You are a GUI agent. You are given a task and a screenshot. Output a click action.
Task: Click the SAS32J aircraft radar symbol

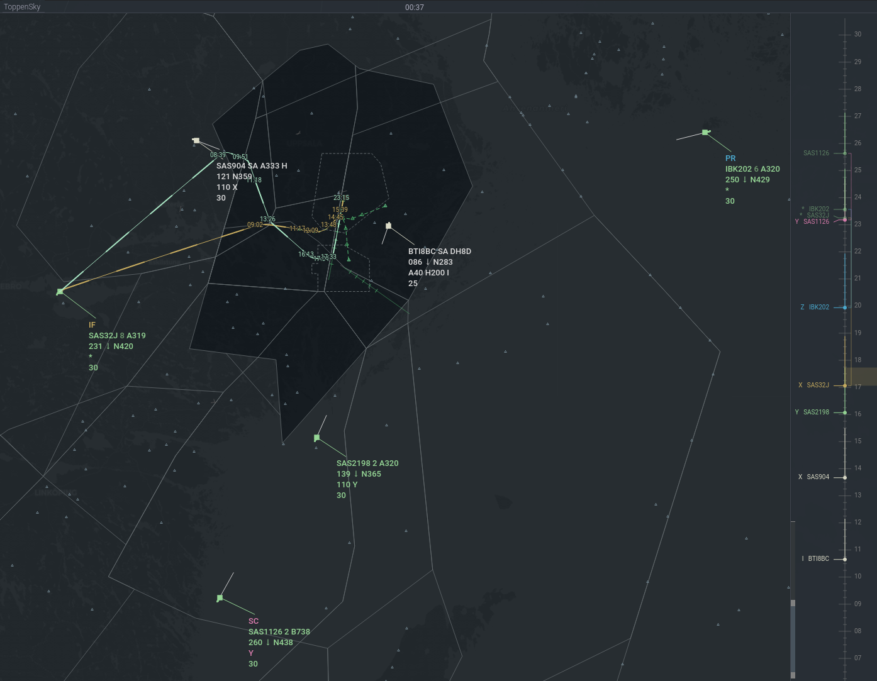click(60, 292)
